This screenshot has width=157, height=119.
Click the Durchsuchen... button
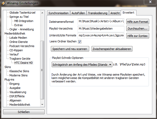(138, 29)
